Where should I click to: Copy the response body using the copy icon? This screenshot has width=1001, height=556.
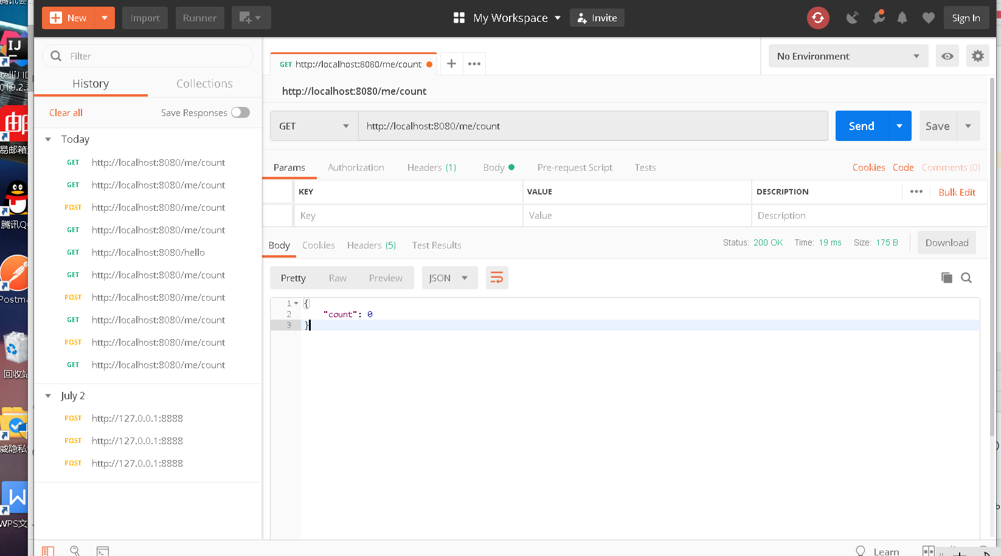point(946,278)
